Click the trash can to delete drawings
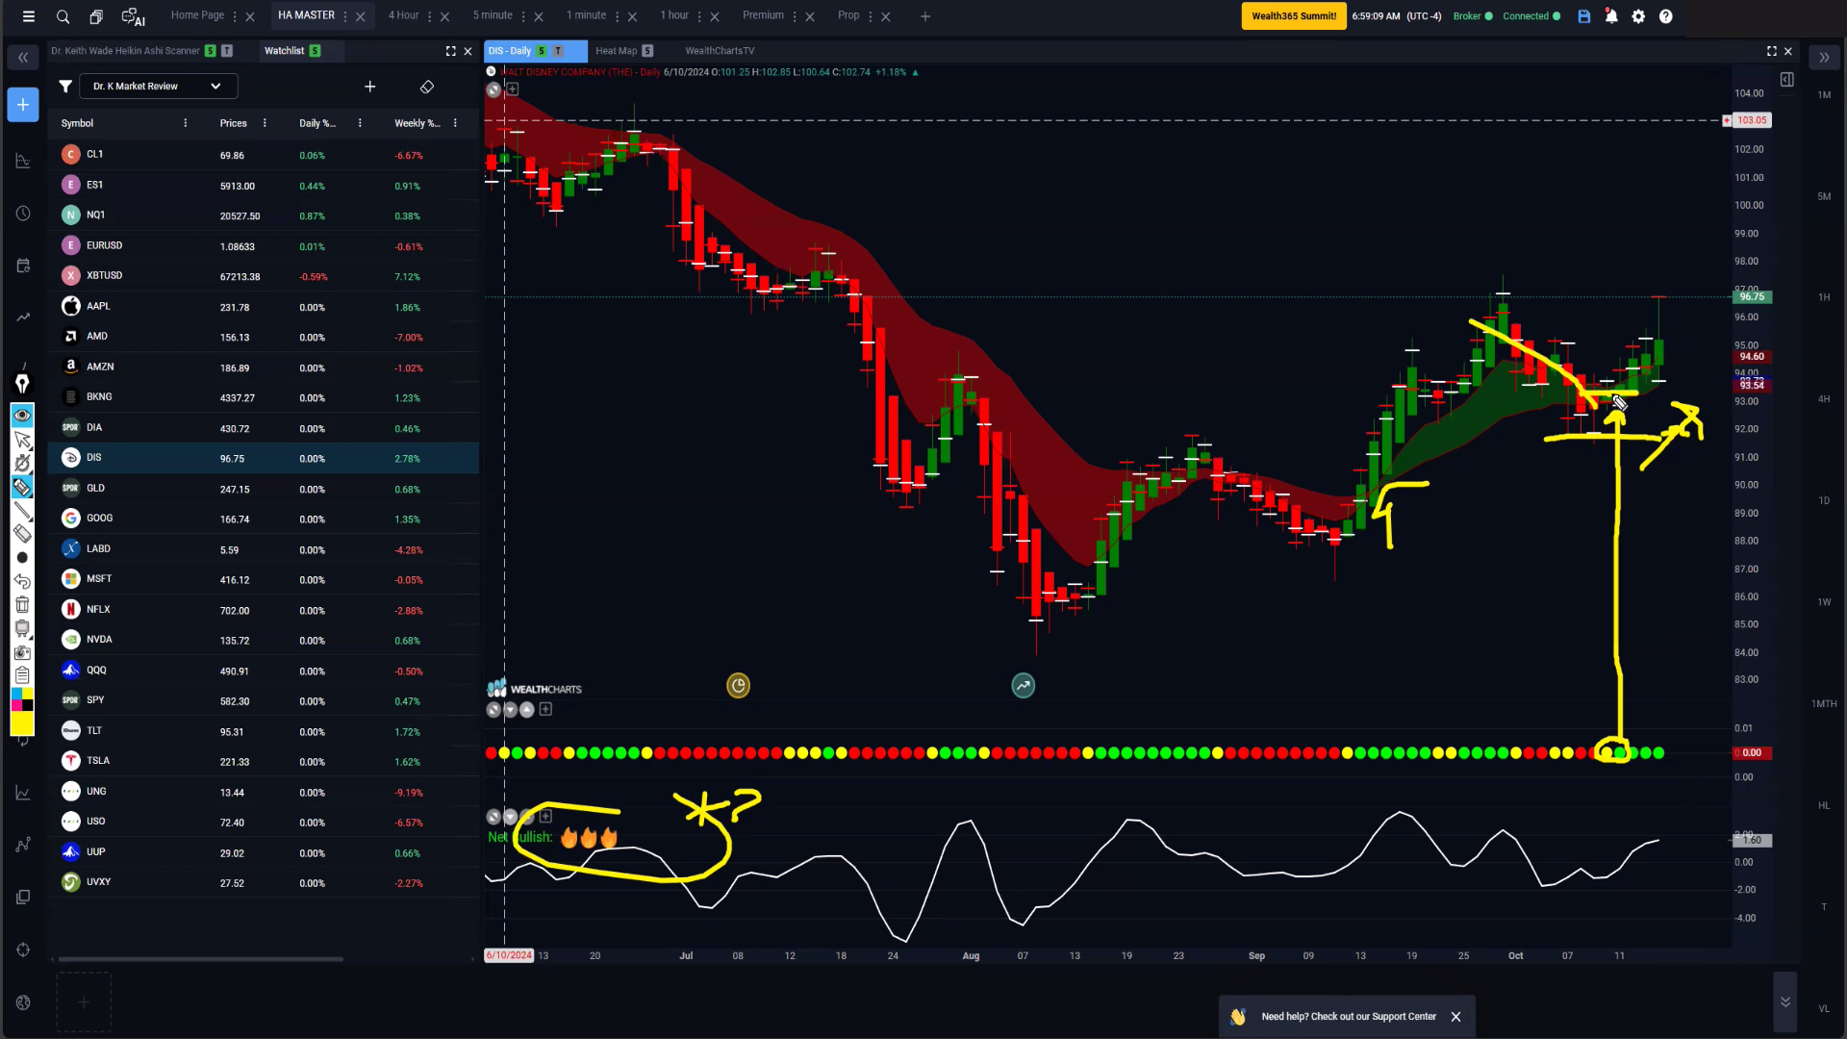 [x=22, y=605]
